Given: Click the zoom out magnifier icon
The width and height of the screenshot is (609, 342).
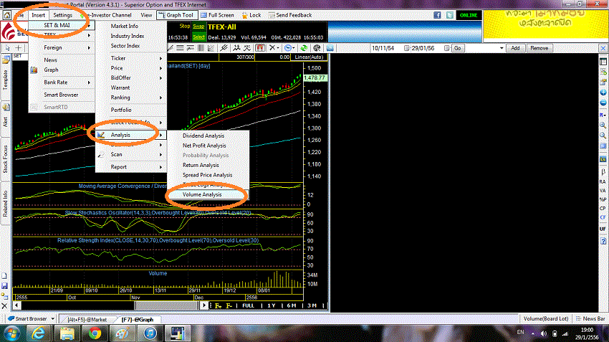Looking at the screenshot, I should [x=603, y=136].
